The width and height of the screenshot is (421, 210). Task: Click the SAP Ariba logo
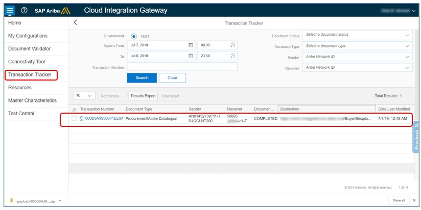tap(52, 11)
